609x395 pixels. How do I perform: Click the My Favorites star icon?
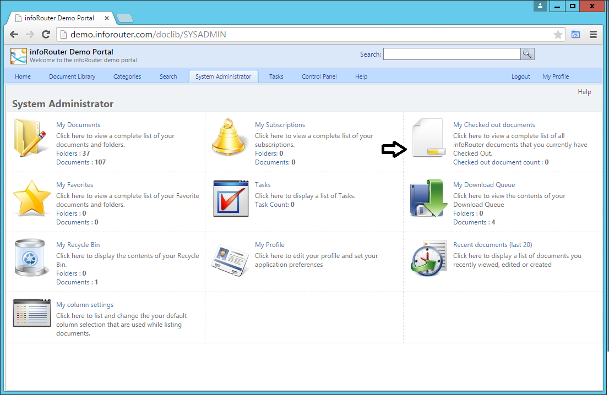[x=31, y=198]
